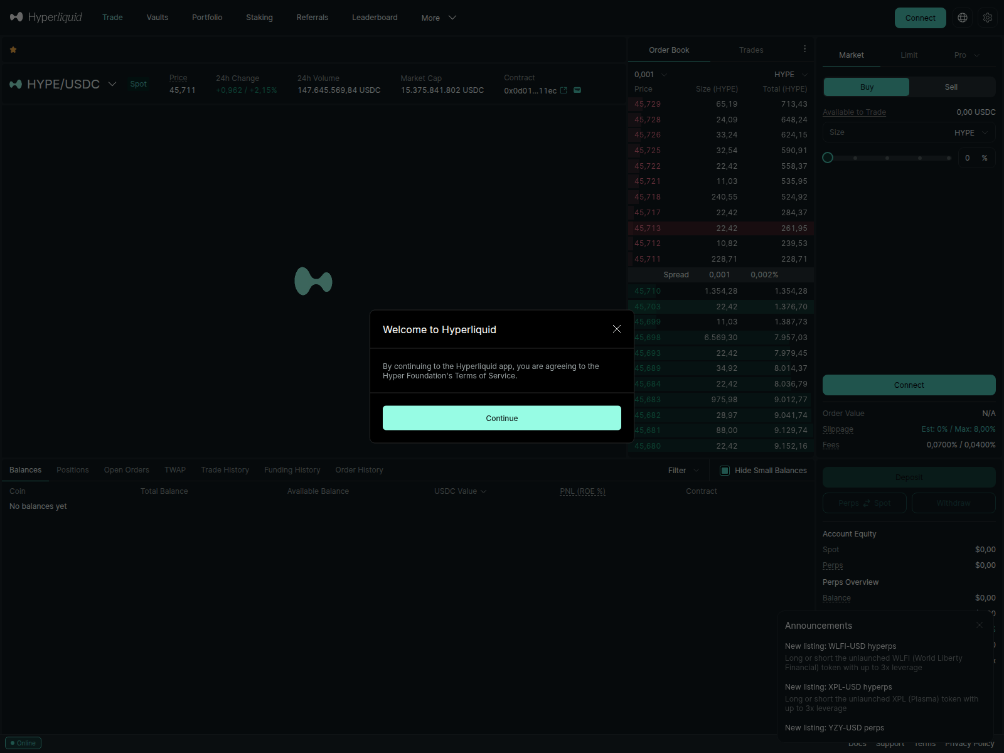
Task: Click the bid row priced 45,698
Action: coord(721,338)
